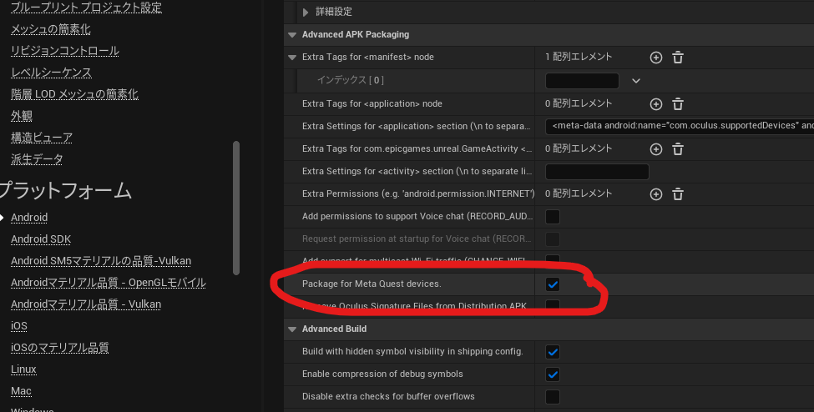Click the プラットフォーム section heading
814x412 pixels.
point(65,190)
